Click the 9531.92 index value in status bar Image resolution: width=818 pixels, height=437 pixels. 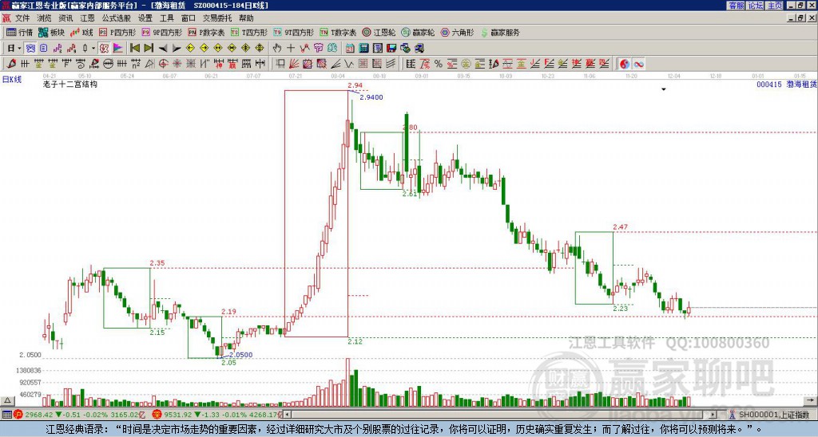click(177, 415)
